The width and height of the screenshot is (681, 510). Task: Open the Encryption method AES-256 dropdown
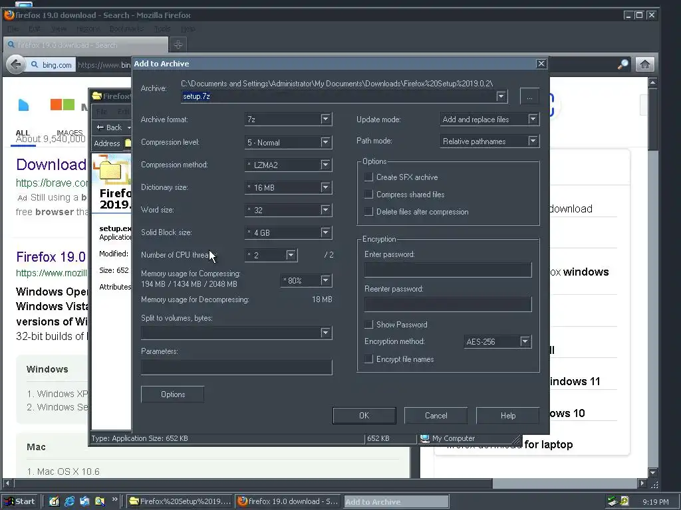point(525,342)
